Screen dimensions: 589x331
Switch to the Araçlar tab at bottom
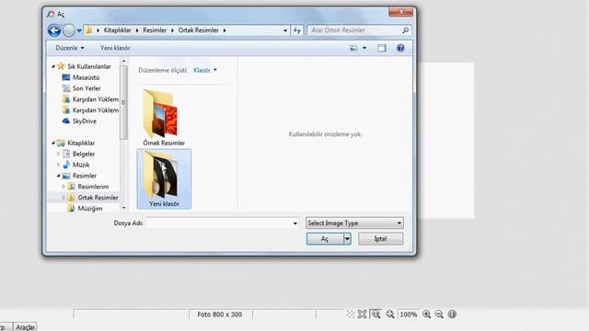[25, 327]
